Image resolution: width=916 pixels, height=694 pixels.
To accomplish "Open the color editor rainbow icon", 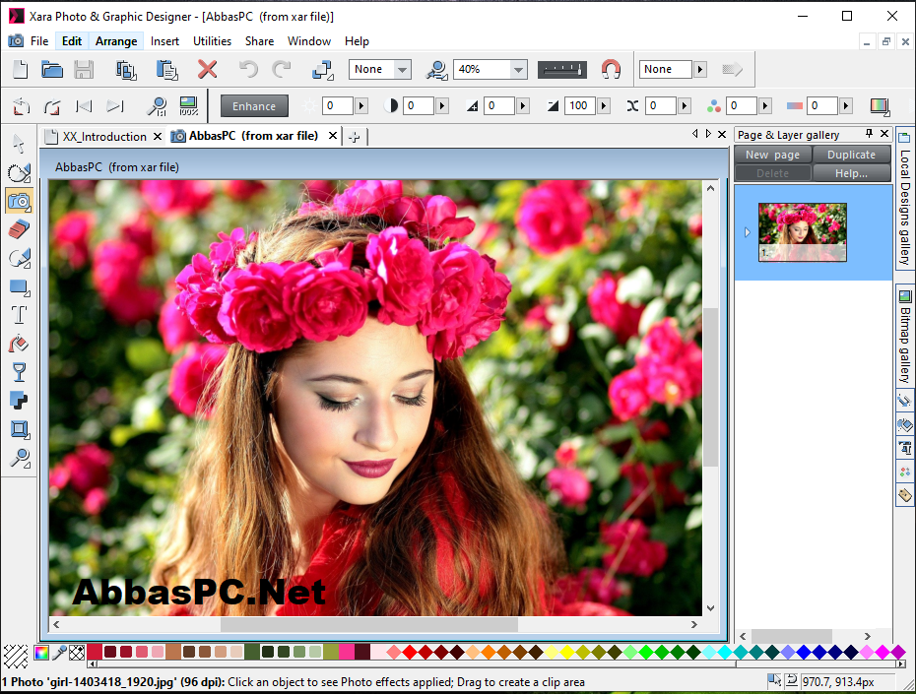I will pos(41,653).
